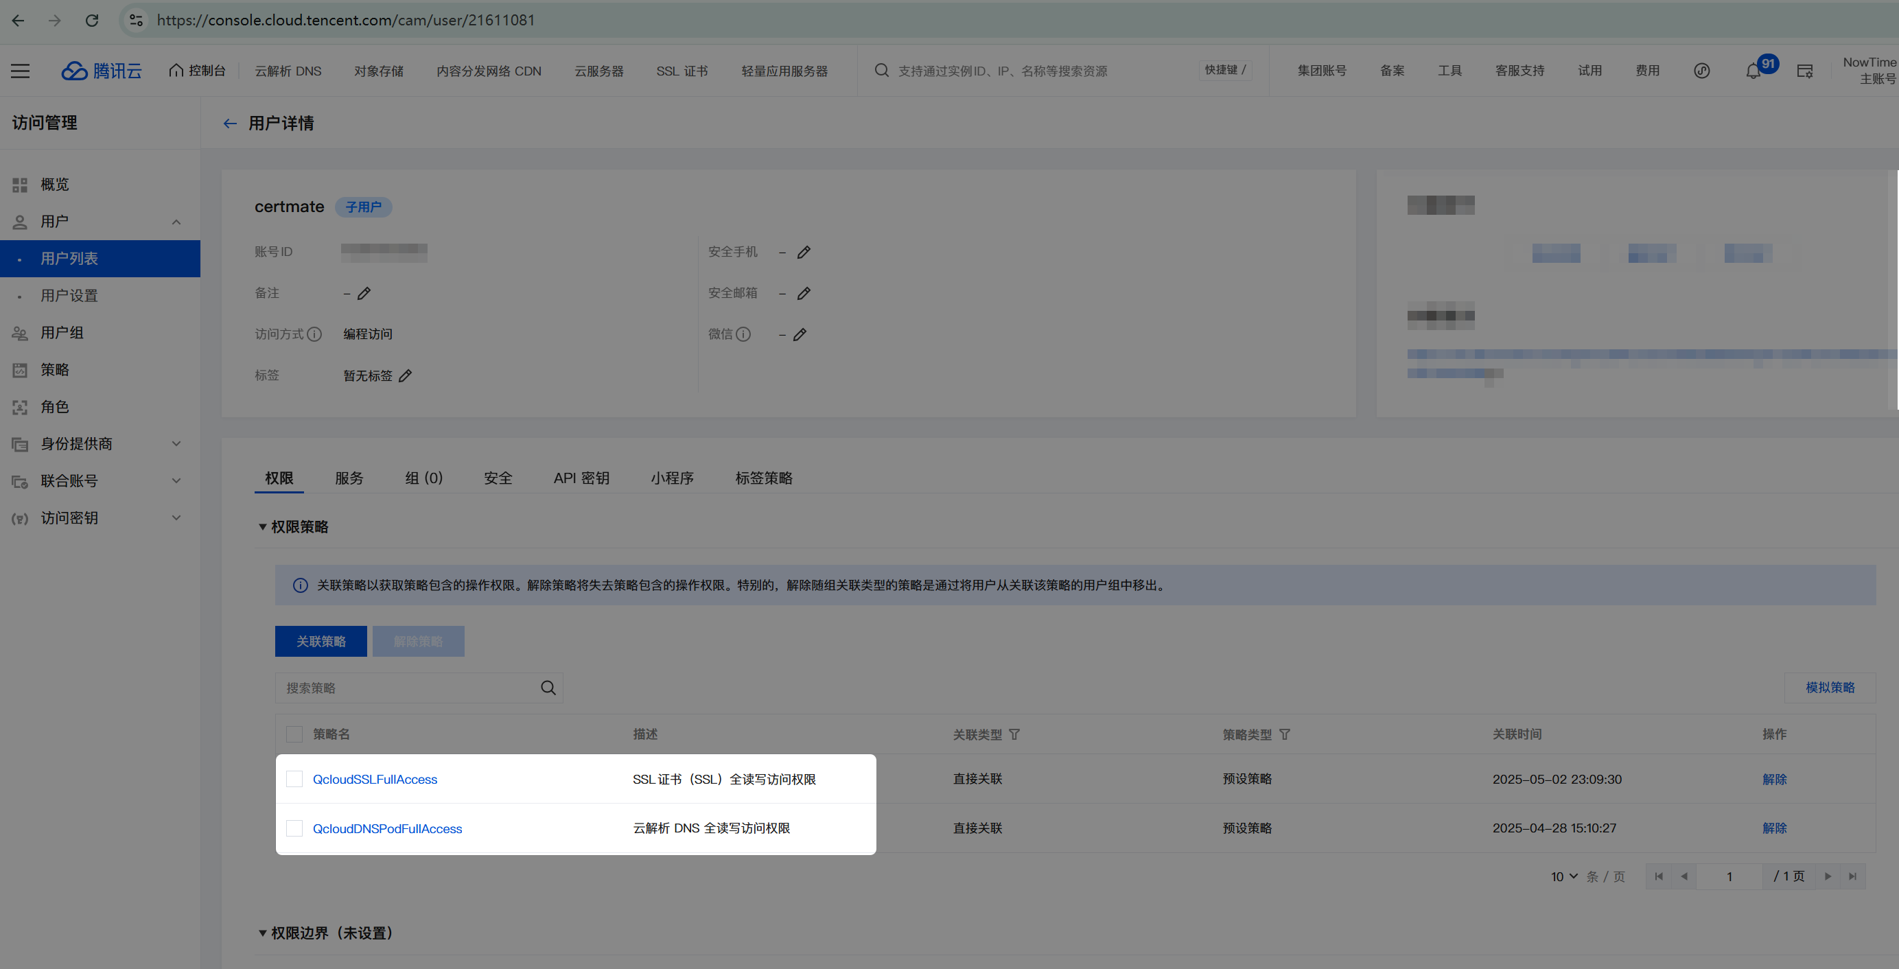
Task: Open the 10 条/页 page size dropdown
Action: tap(1564, 877)
